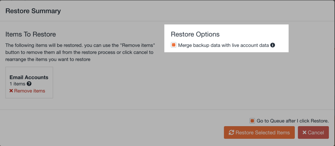Click the Restore Options heading
The image size is (335, 146).
(195, 34)
